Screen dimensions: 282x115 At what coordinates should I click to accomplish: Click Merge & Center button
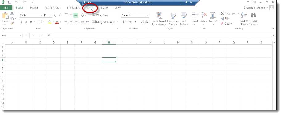pos(104,22)
